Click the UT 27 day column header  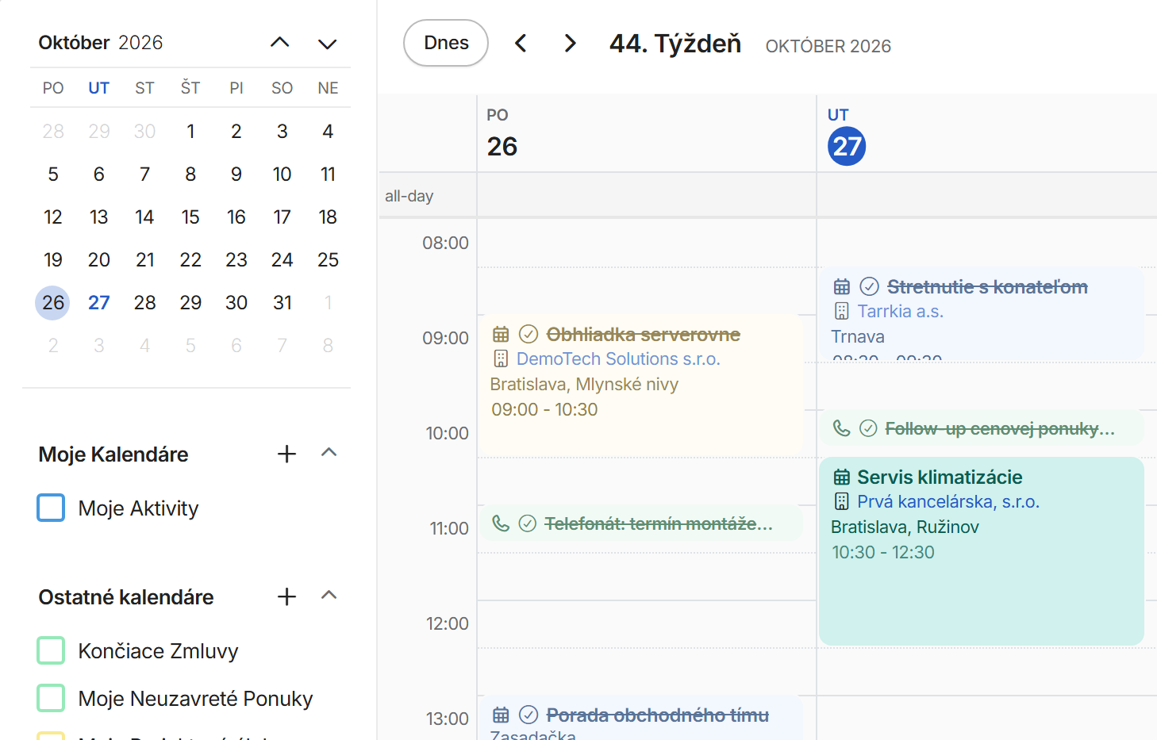pos(987,133)
